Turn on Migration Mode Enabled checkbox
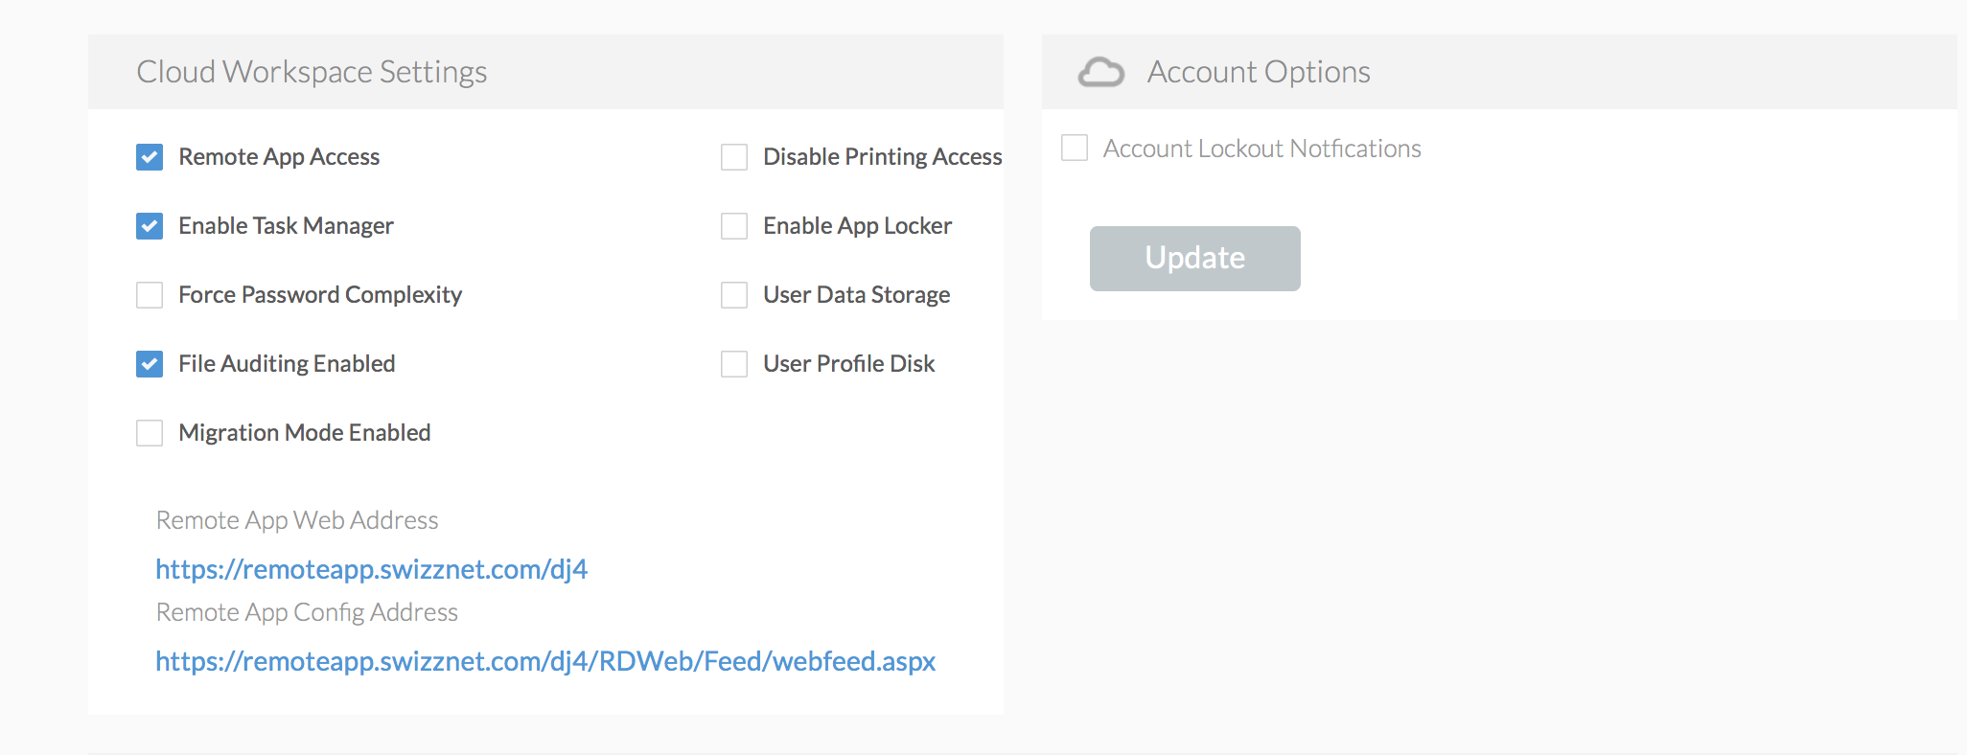Viewport: 1967px width, 755px height. [x=150, y=433]
